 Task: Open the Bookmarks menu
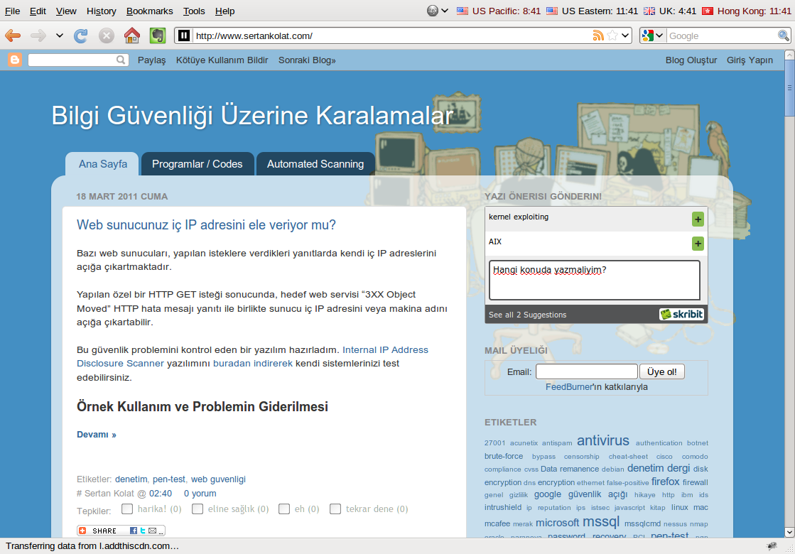click(149, 11)
